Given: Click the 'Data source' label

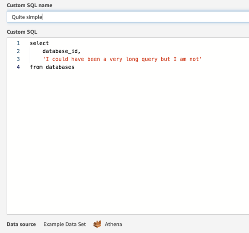Looking at the screenshot, I should (x=21, y=224).
